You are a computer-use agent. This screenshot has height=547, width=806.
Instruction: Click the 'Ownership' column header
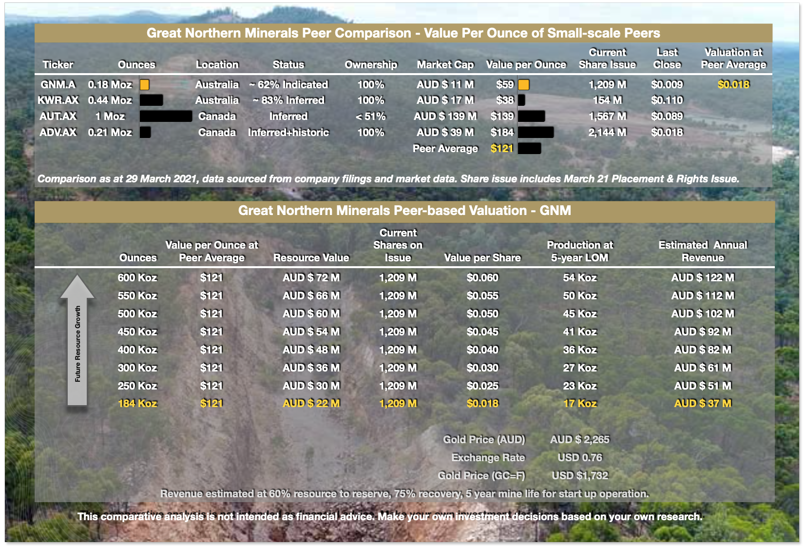tap(371, 64)
